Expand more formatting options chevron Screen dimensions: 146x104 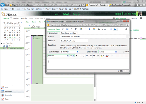coord(112,56)
